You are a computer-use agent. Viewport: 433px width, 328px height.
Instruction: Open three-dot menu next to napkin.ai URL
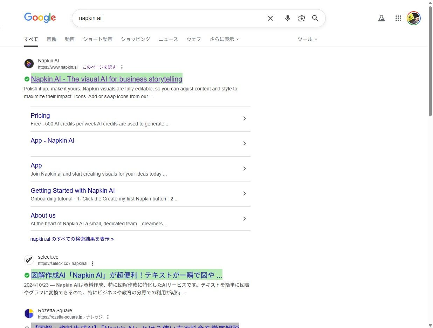coord(122,67)
